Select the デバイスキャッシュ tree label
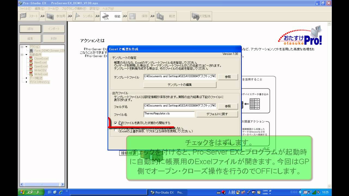Viewport: 349px width, 196px height. (40, 82)
